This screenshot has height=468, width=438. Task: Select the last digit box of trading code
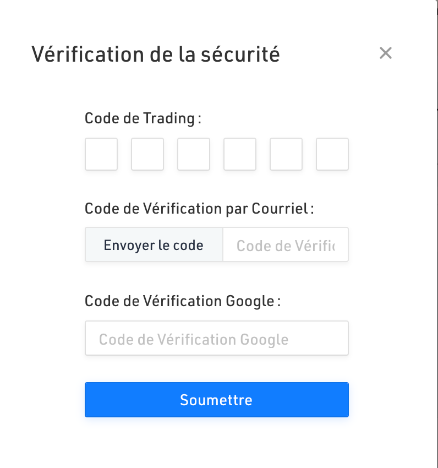pos(332,154)
